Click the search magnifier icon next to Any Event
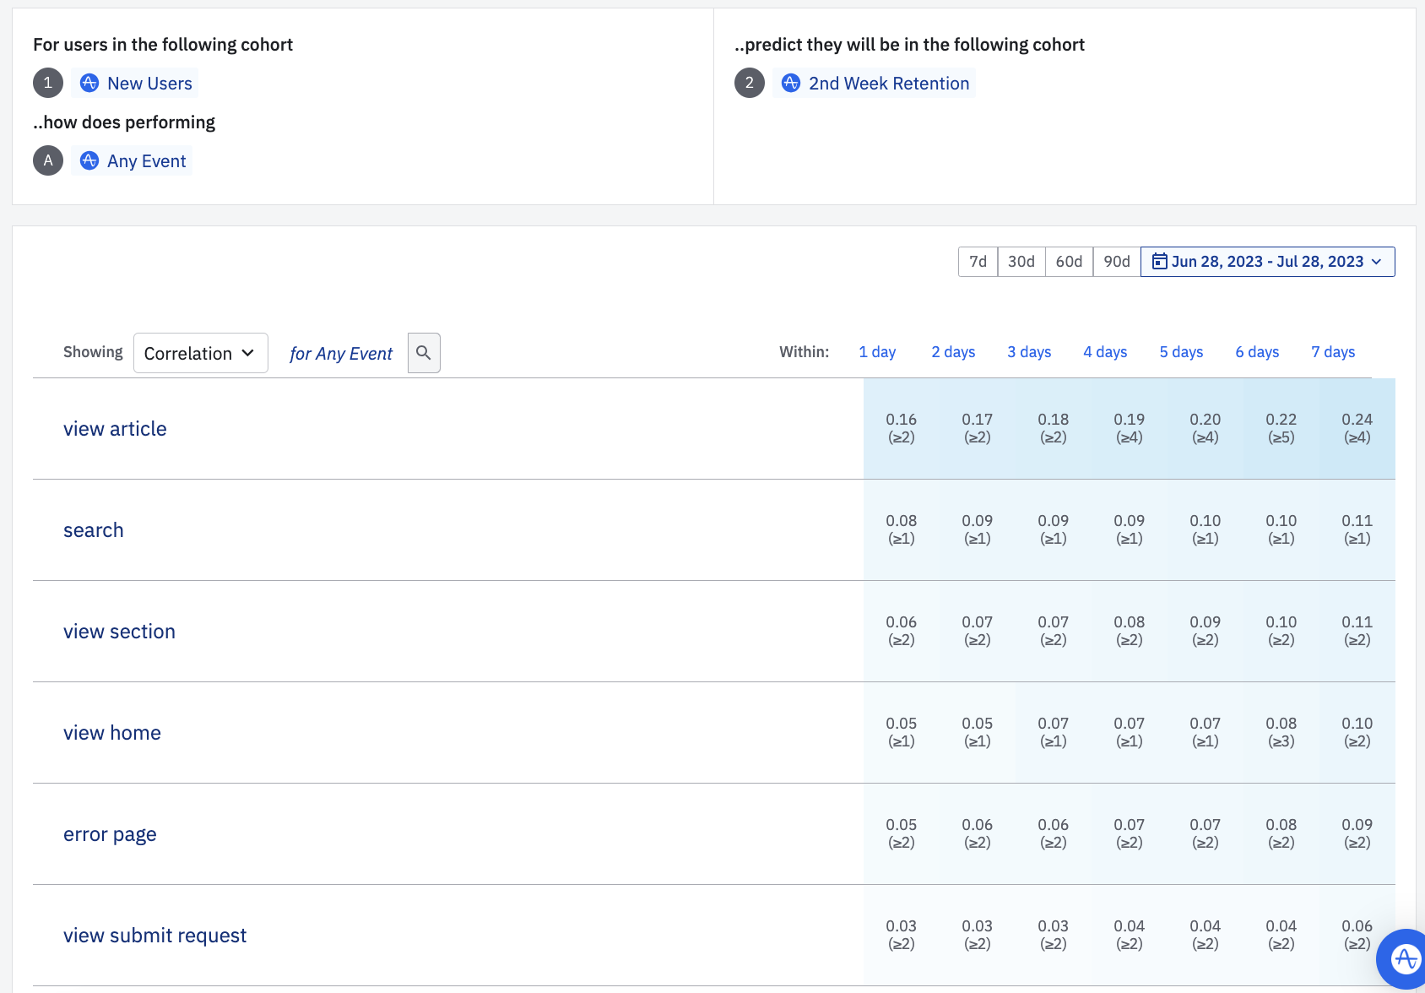The height and width of the screenshot is (993, 1425). (x=424, y=353)
